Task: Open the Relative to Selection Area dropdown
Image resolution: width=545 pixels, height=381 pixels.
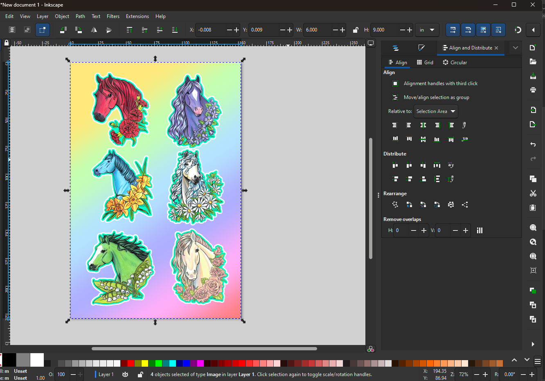Action: pyautogui.click(x=435, y=111)
